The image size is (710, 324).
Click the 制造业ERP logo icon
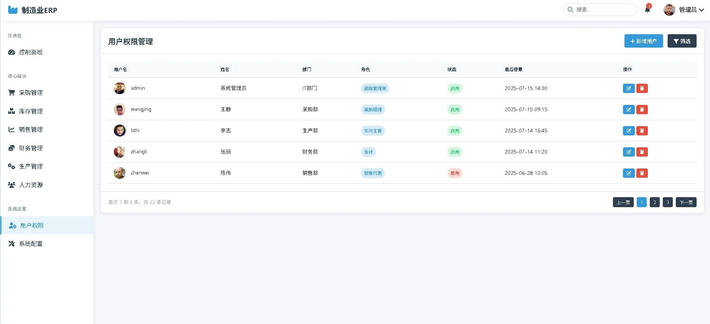point(13,10)
